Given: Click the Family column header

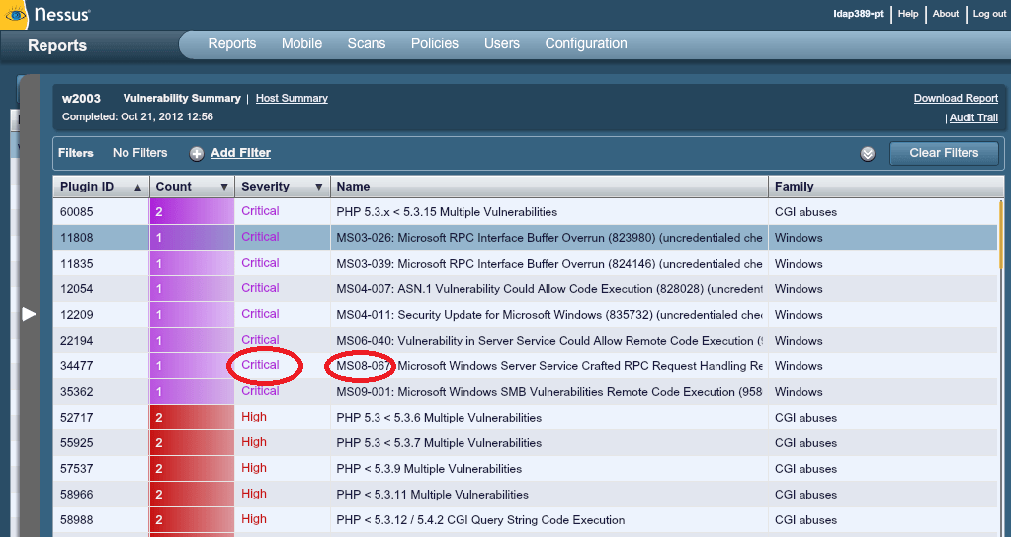Looking at the screenshot, I should click(885, 187).
